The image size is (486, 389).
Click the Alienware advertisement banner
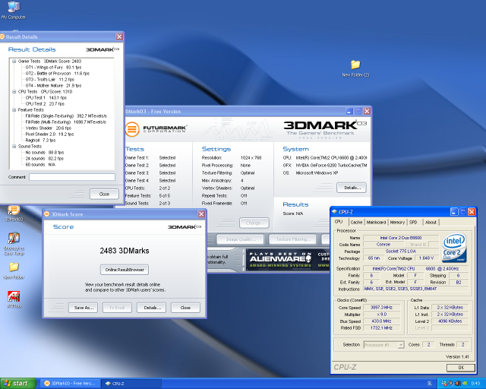tap(289, 259)
